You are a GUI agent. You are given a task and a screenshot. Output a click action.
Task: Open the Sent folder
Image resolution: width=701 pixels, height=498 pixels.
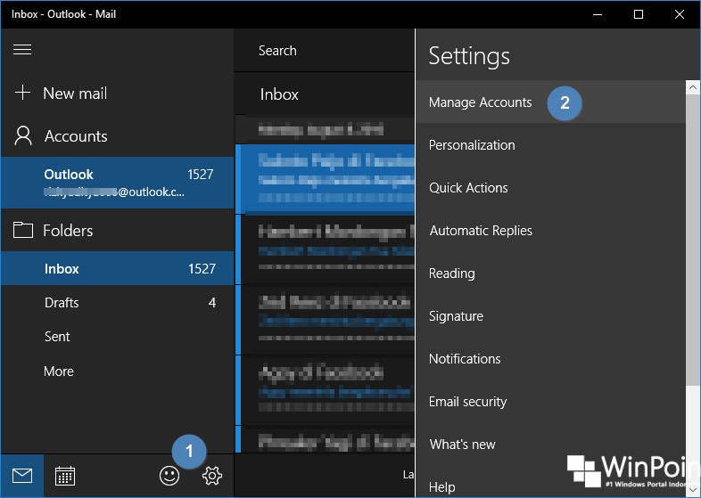[x=117, y=337]
